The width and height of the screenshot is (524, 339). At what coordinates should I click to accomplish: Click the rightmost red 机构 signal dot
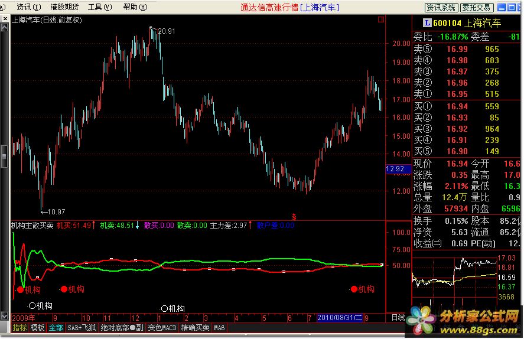[x=354, y=289]
